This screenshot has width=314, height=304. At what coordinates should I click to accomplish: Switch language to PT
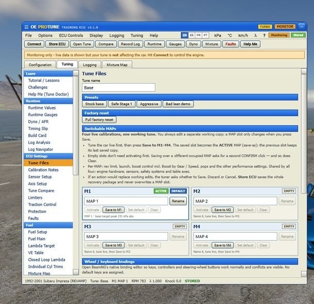click(205, 35)
